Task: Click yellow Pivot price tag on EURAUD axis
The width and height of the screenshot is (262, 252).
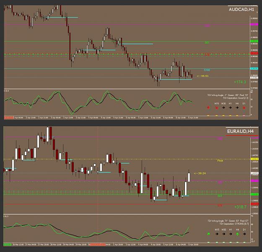Action: pos(254,159)
